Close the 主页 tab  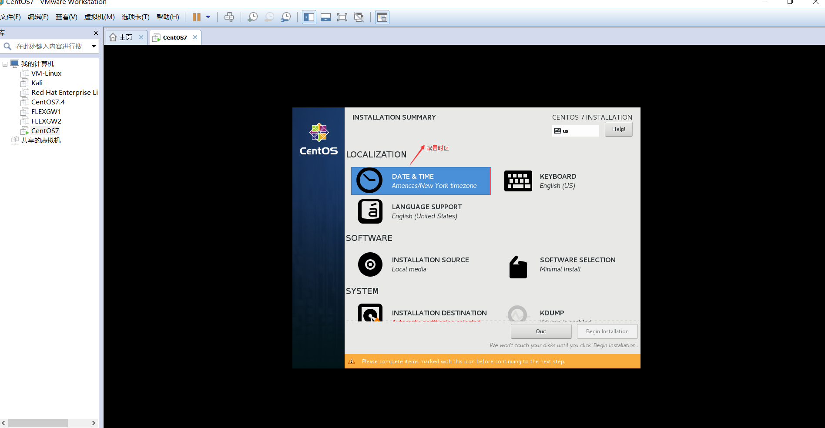[x=141, y=37]
